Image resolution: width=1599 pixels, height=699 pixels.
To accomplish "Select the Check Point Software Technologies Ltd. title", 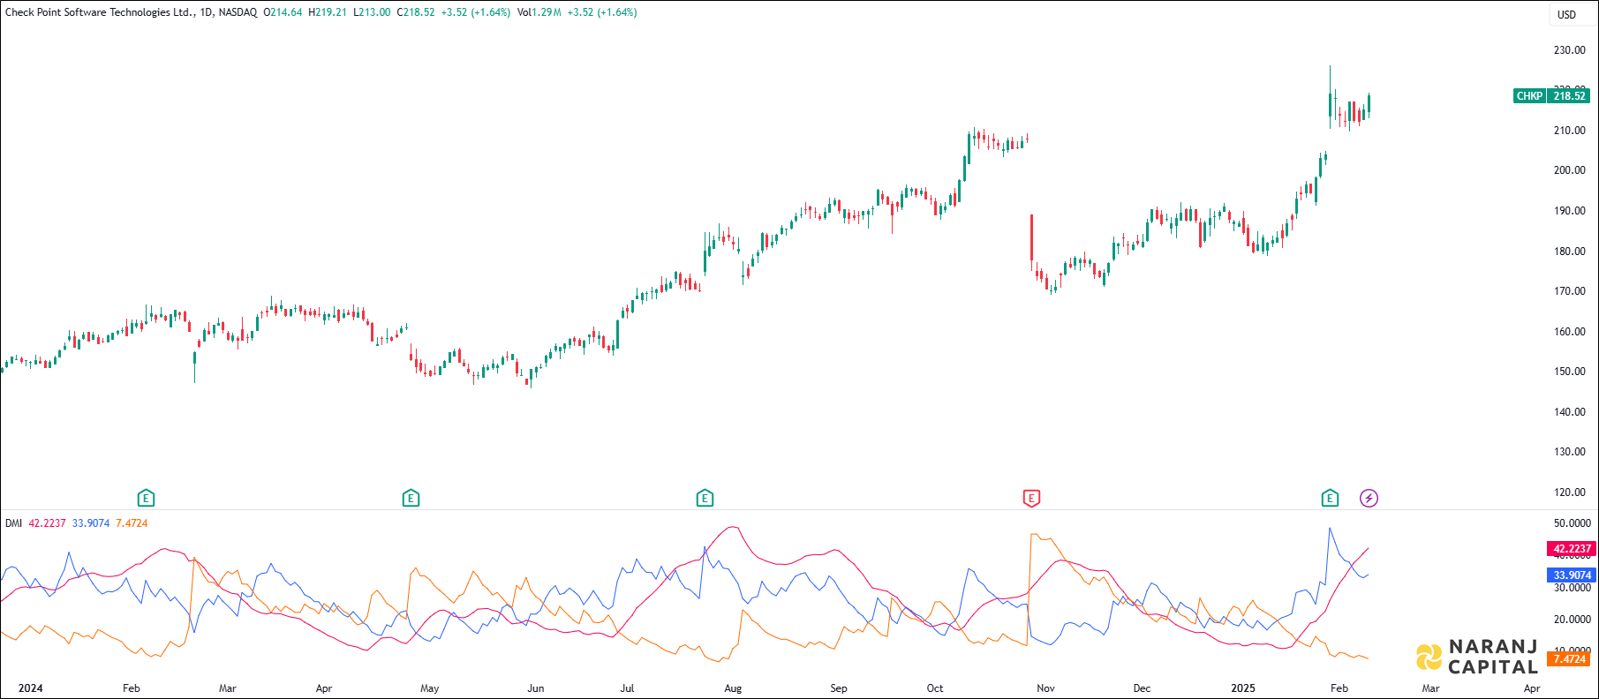I will pyautogui.click(x=99, y=12).
